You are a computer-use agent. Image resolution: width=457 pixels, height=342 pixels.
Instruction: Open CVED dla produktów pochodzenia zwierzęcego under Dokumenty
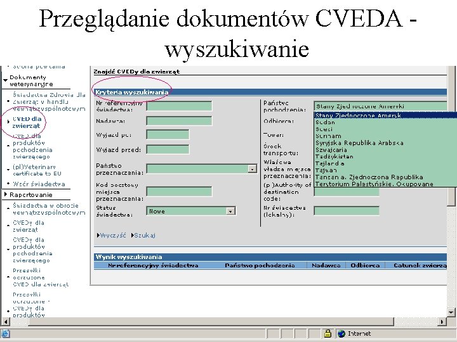point(32,146)
